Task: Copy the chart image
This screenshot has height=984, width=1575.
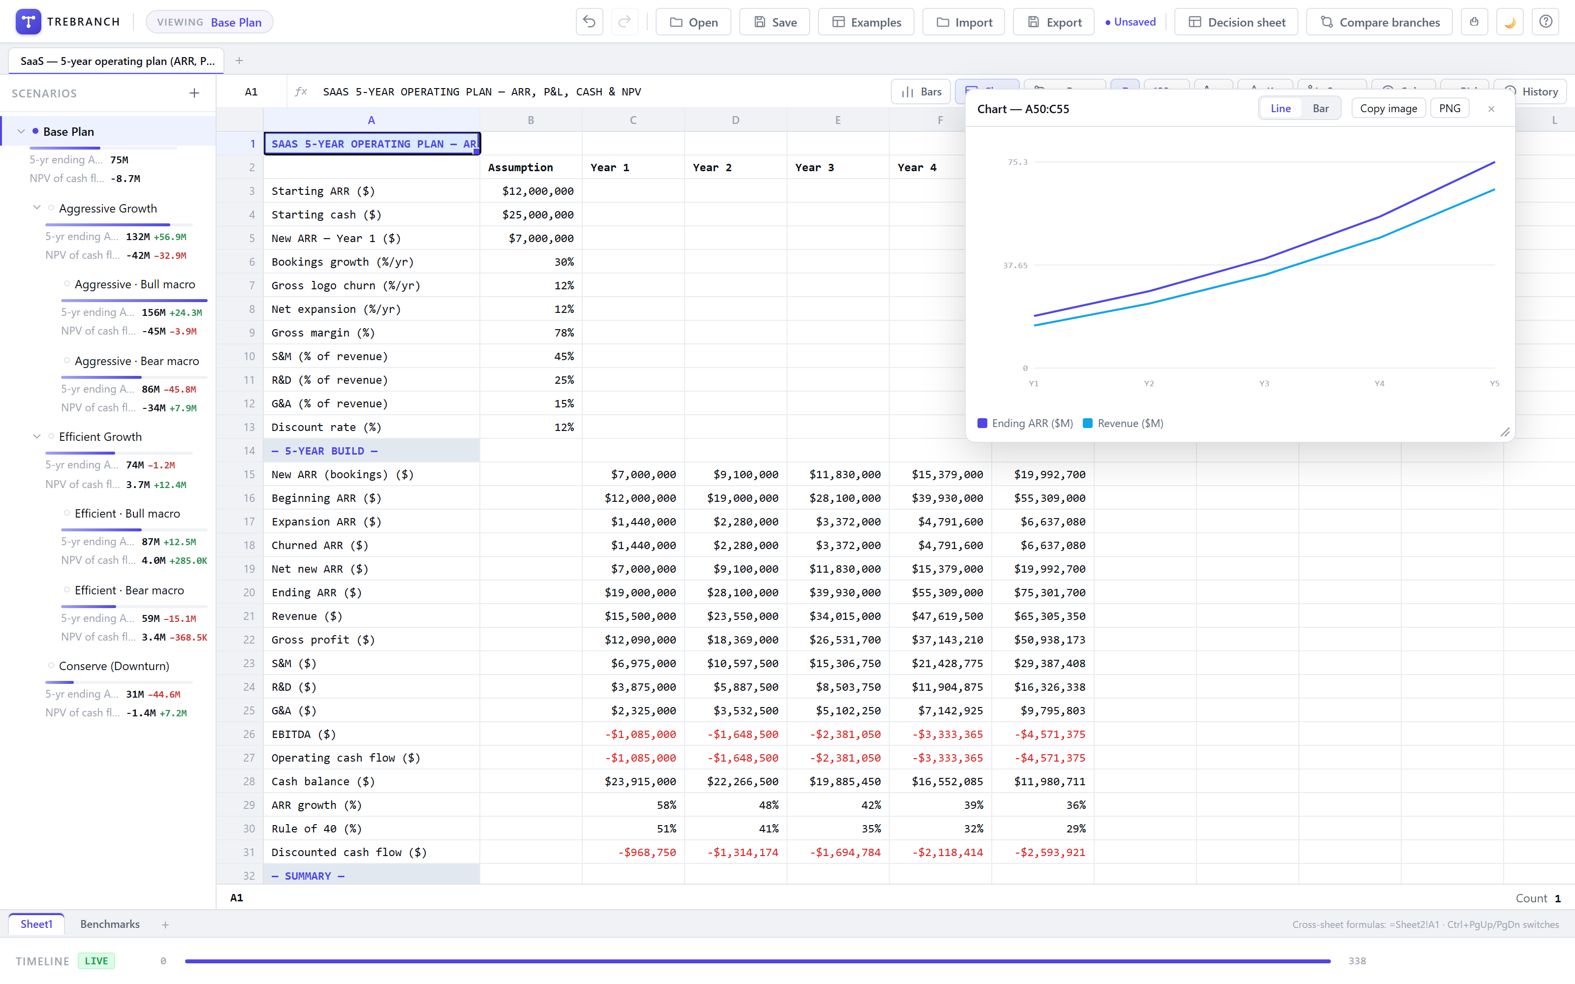Action: (x=1388, y=109)
